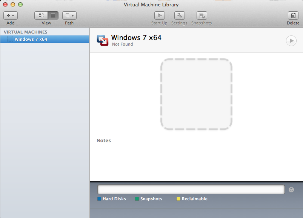Click the Hard Disks legend label
Image resolution: width=303 pixels, height=218 pixels.
pos(114,199)
